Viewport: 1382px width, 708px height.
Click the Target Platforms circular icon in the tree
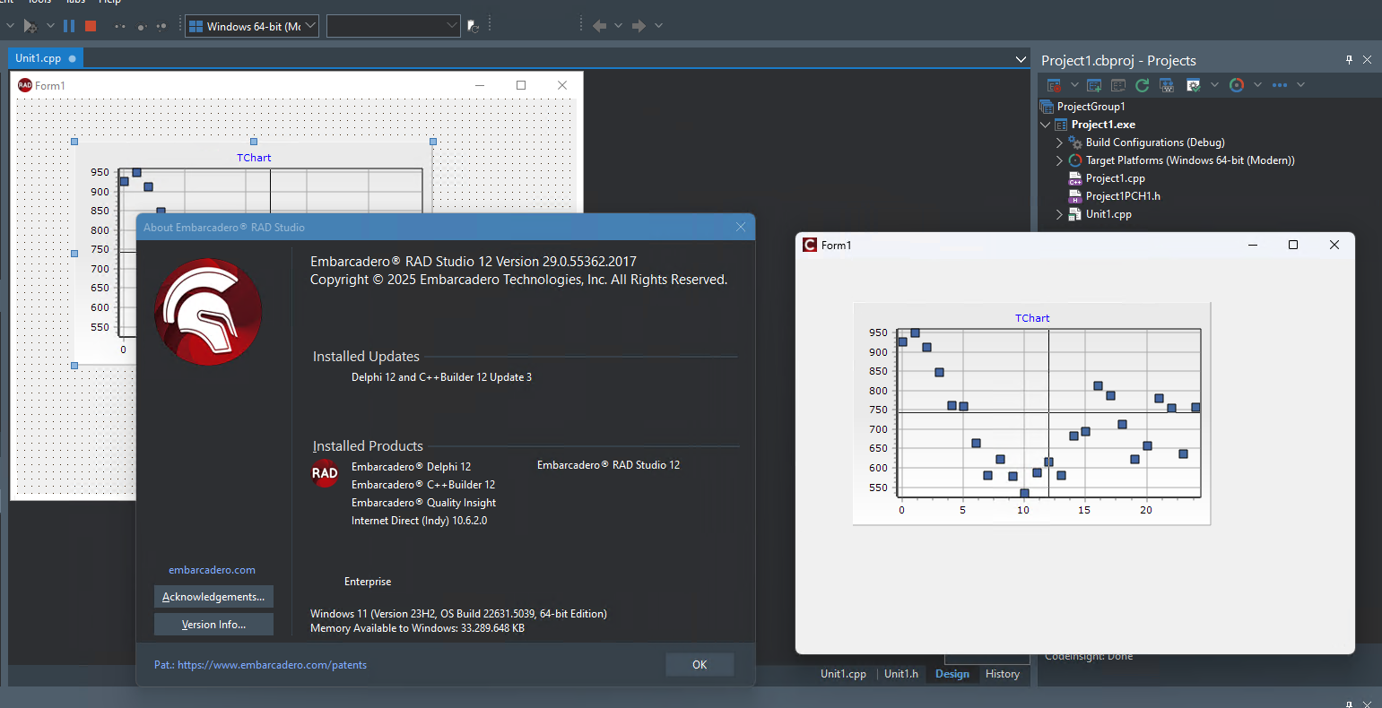coord(1074,160)
